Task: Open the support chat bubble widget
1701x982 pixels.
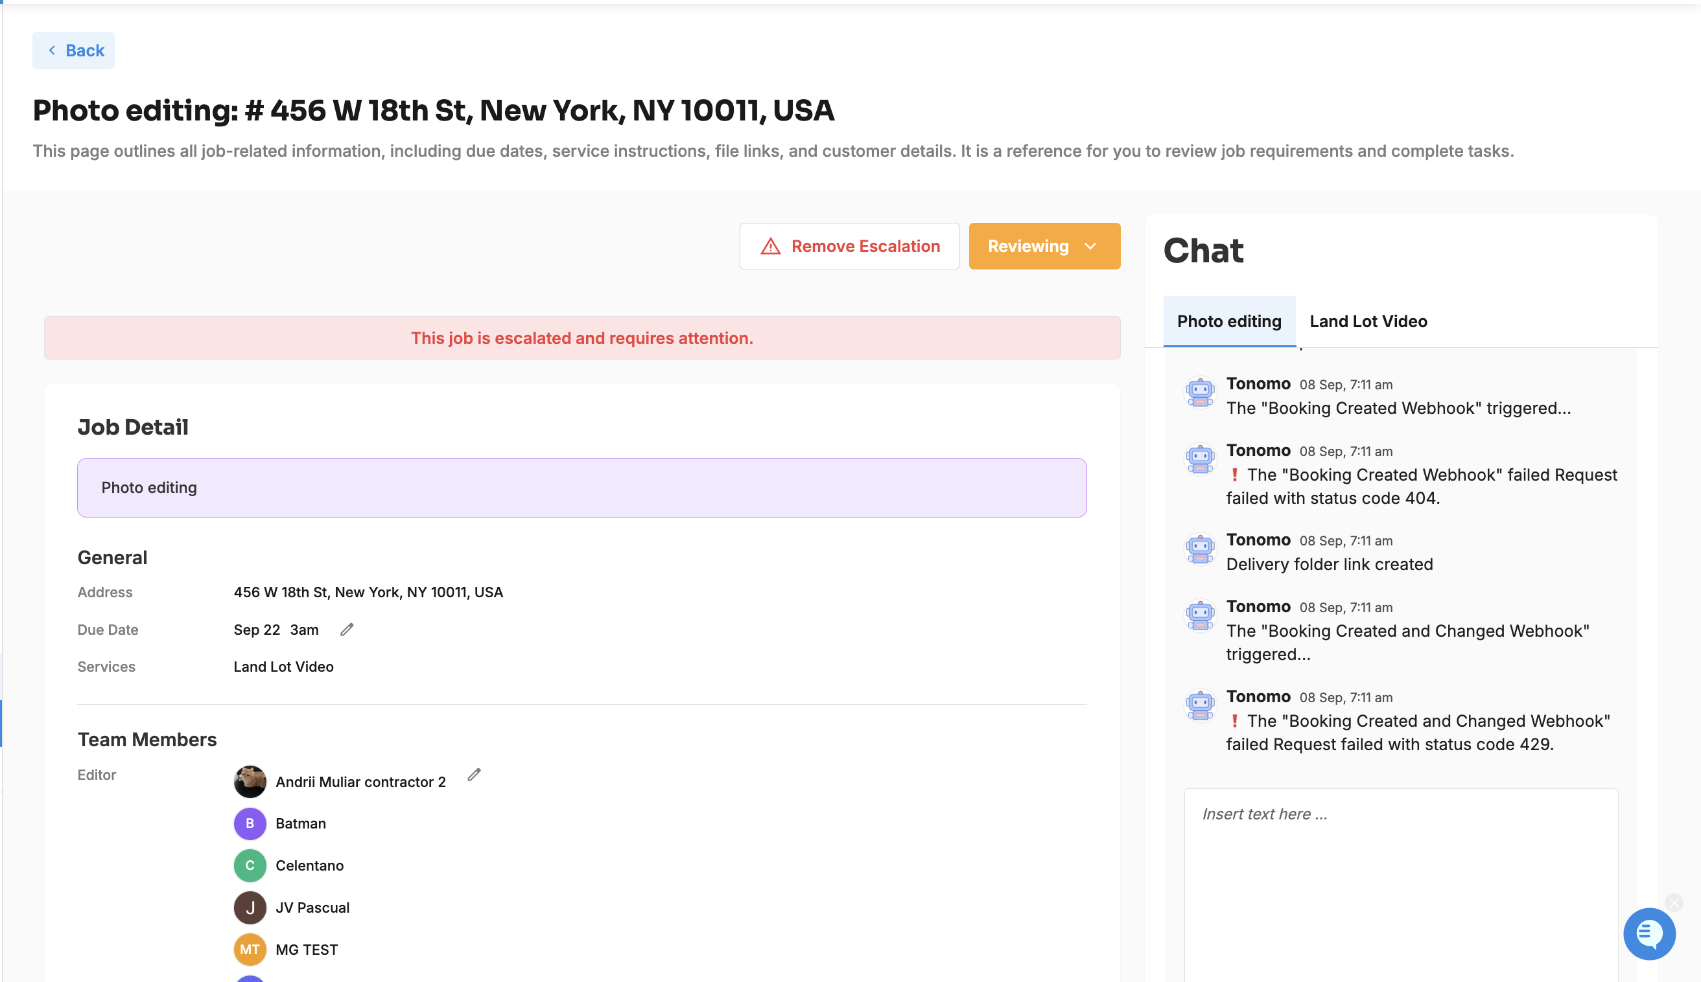Action: pos(1649,933)
